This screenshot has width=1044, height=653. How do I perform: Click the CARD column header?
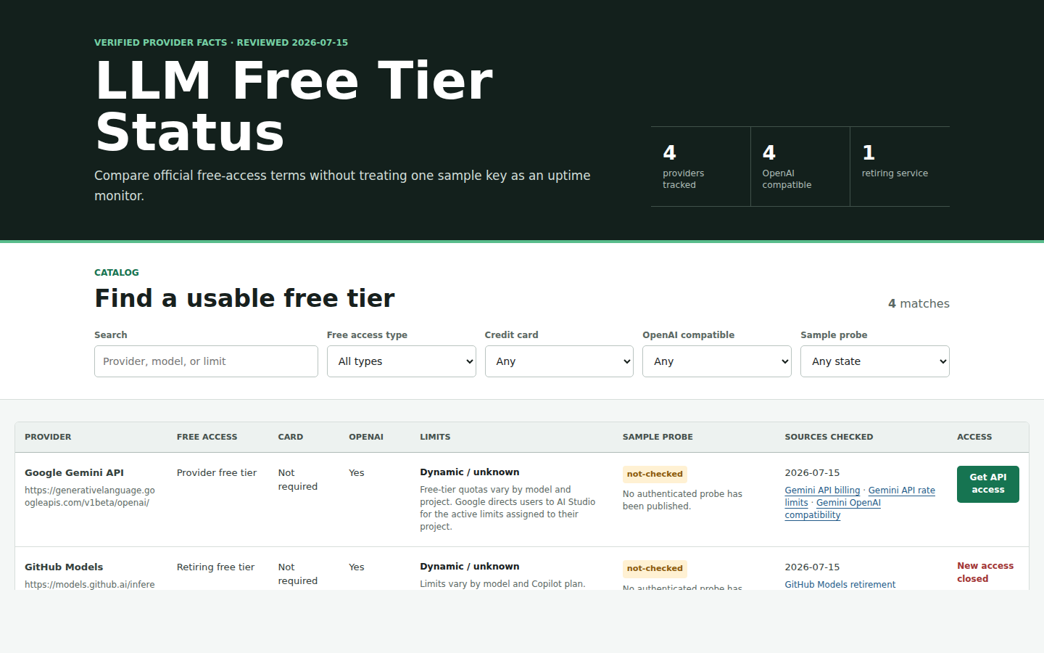point(291,437)
